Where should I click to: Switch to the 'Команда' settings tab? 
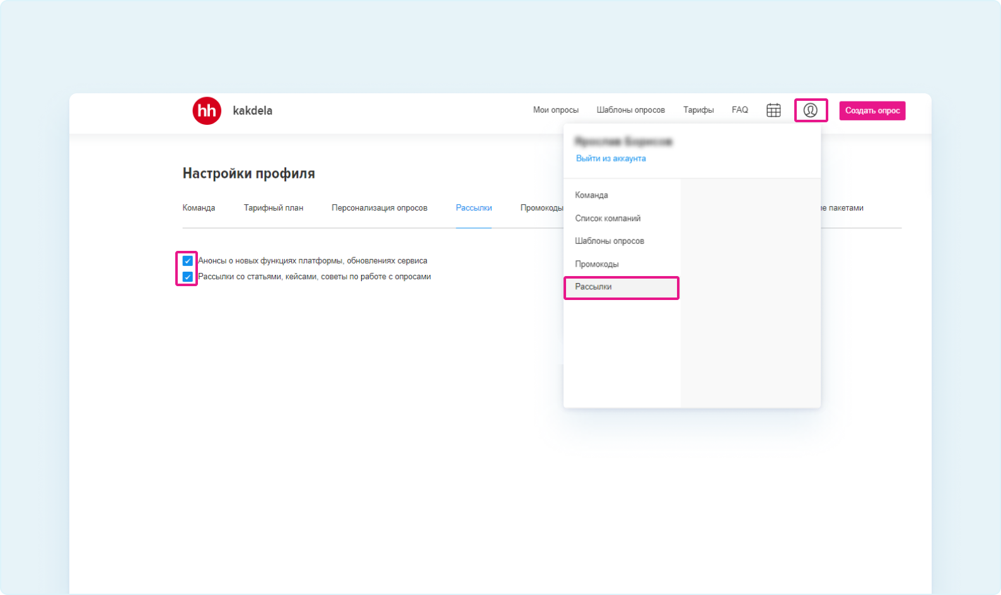[x=199, y=208]
